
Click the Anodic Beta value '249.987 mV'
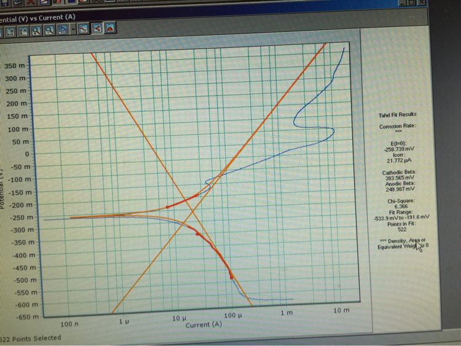(400, 189)
